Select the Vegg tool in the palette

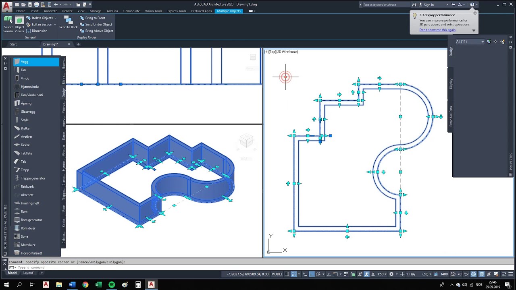point(36,62)
